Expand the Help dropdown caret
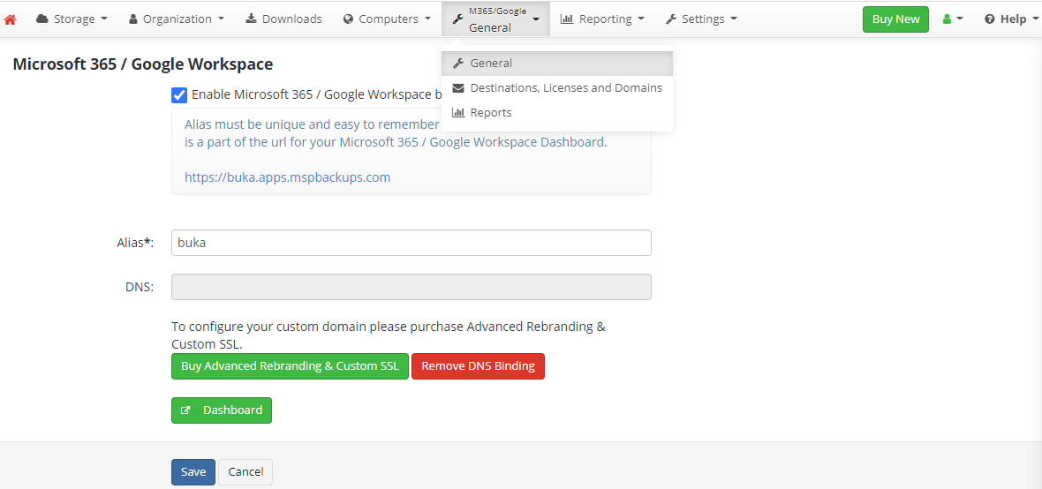The image size is (1042, 489). 1034,19
